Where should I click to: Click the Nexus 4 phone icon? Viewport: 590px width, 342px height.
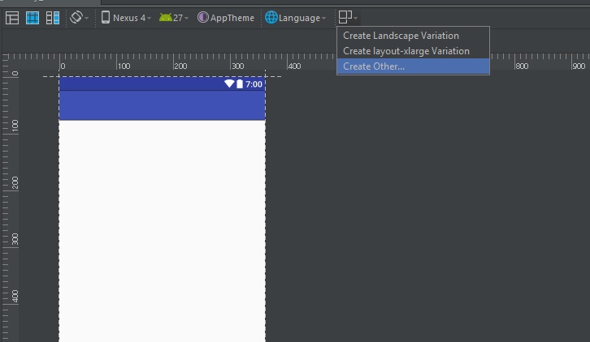tap(106, 18)
